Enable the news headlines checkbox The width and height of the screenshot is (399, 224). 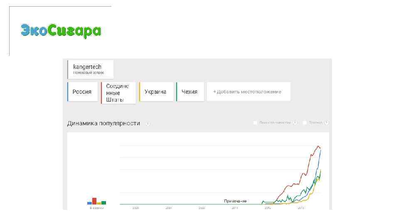[x=255, y=123]
